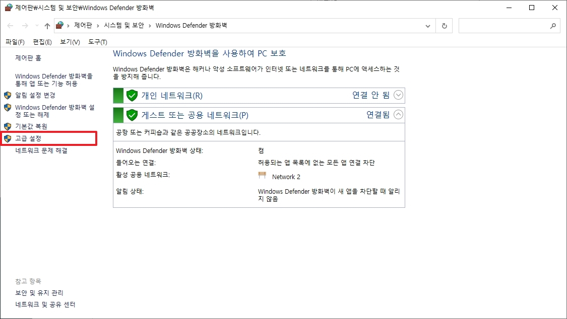
Task: Expand the address bar history dropdown
Action: 428,26
